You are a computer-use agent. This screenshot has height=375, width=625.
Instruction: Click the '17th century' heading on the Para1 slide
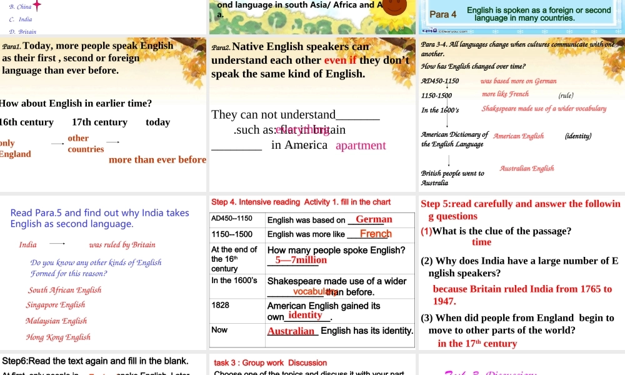click(x=99, y=122)
